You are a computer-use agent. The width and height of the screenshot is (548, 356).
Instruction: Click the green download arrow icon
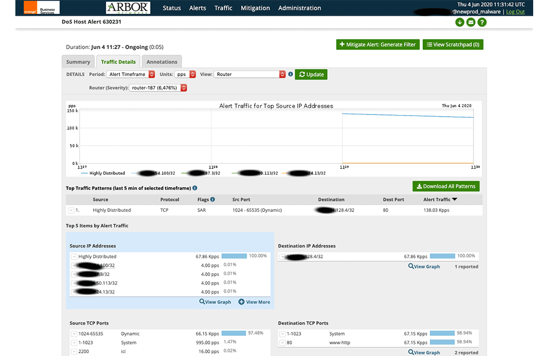460,22
